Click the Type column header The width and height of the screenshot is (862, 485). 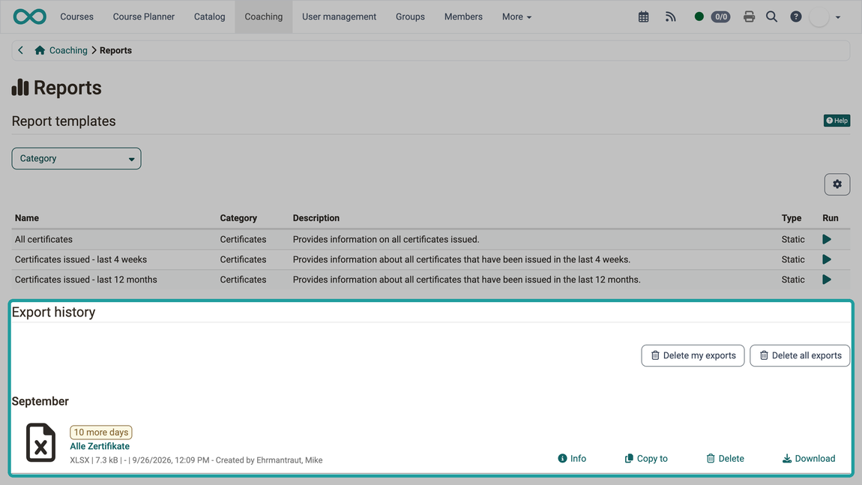click(791, 217)
